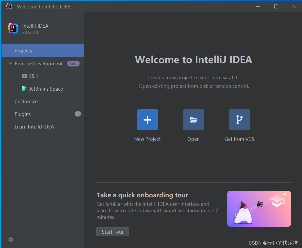The width and height of the screenshot is (302, 248).
Task: Collapse the Remote Development section
Action: [10, 63]
